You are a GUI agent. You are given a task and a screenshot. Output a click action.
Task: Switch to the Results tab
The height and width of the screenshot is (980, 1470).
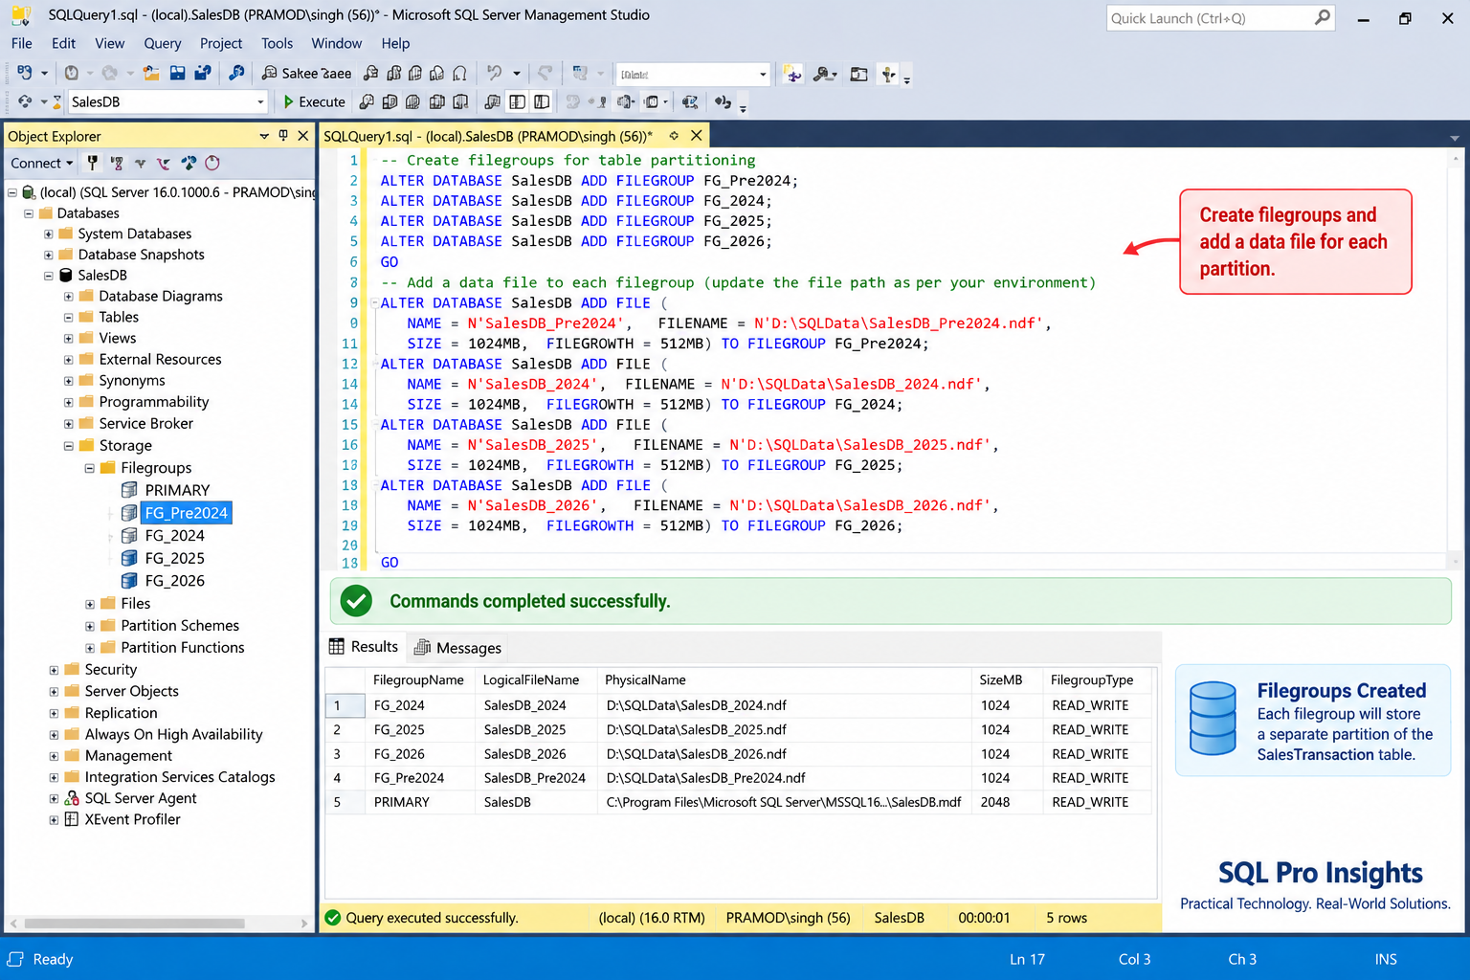[364, 647]
